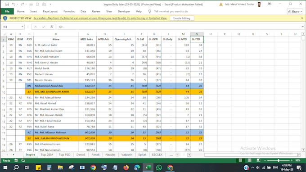The image size is (306, 172).
Task: Click the Accessibility checker status bar icon
Action: (23, 160)
